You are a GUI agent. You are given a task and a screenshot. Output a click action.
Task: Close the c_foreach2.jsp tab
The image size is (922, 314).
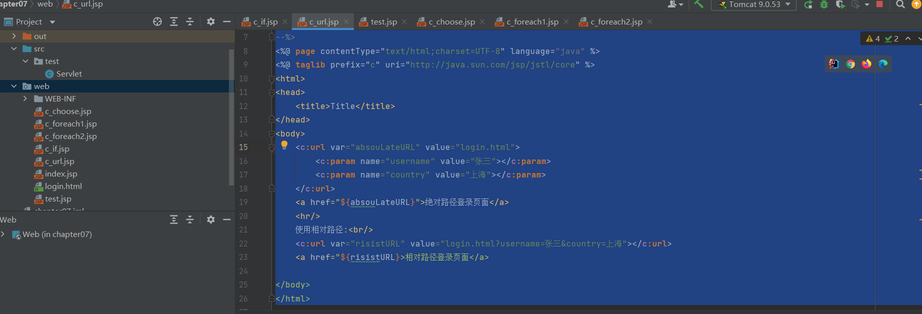pos(650,21)
